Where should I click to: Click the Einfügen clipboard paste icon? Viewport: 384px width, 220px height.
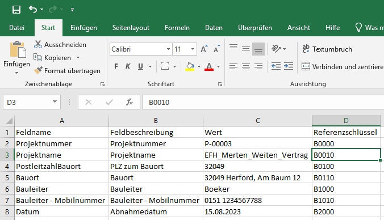[x=18, y=50]
